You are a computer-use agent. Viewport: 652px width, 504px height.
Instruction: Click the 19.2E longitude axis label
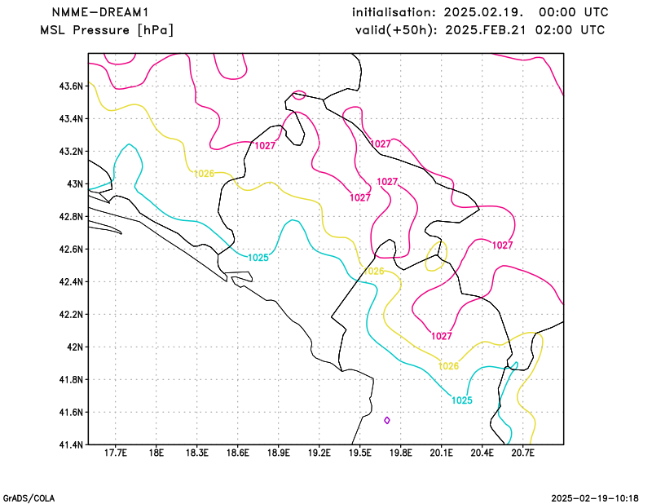coord(319,453)
